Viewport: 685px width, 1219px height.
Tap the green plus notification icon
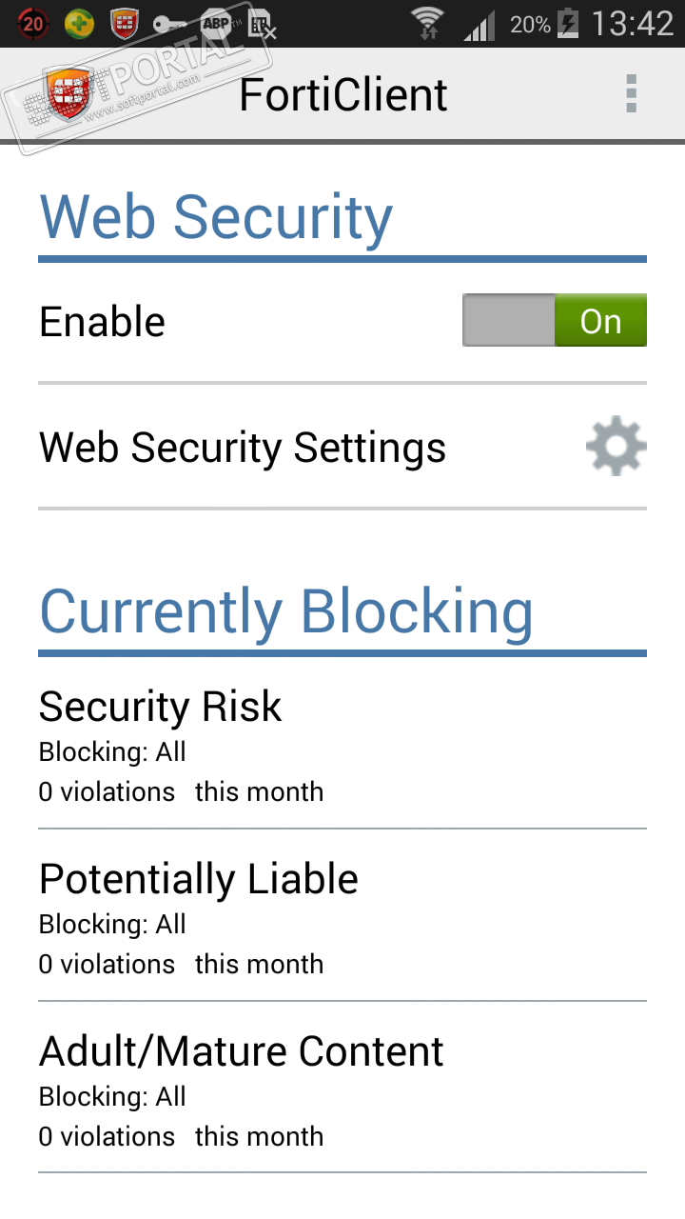coord(79,23)
